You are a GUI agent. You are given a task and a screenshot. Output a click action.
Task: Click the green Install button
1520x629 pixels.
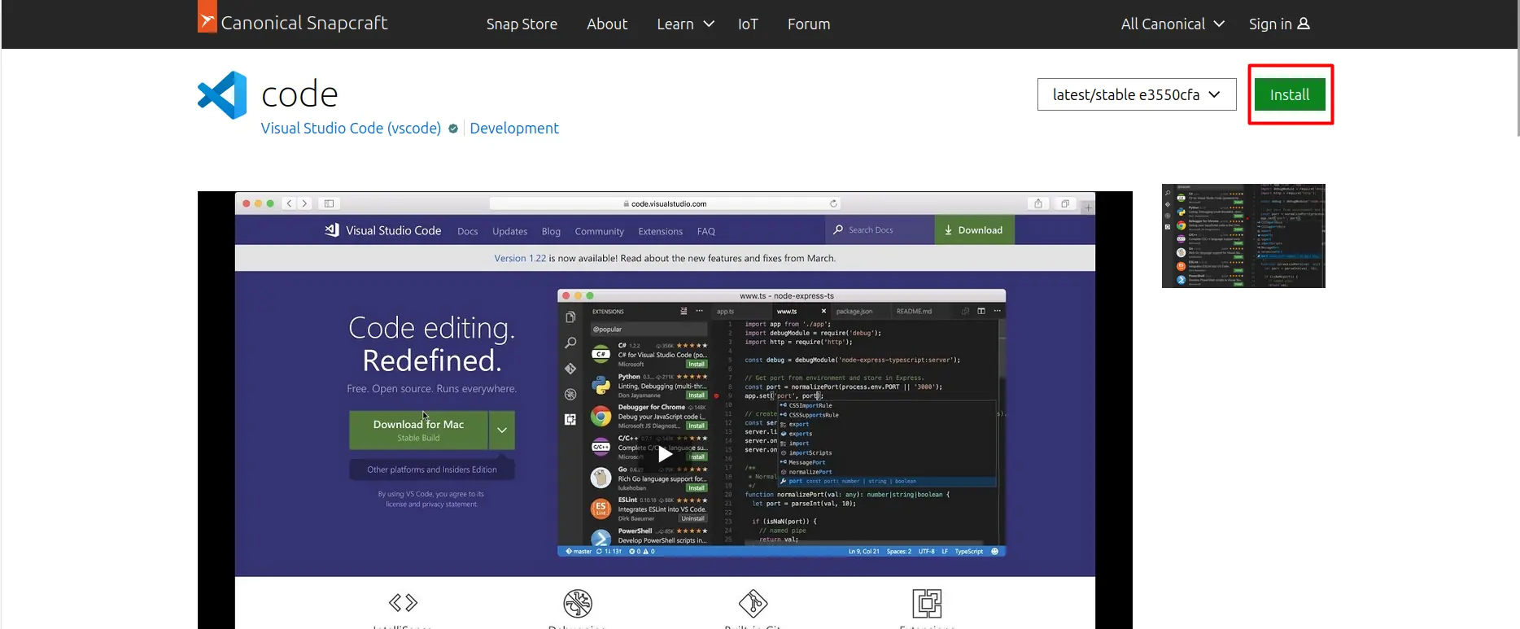[1290, 94]
